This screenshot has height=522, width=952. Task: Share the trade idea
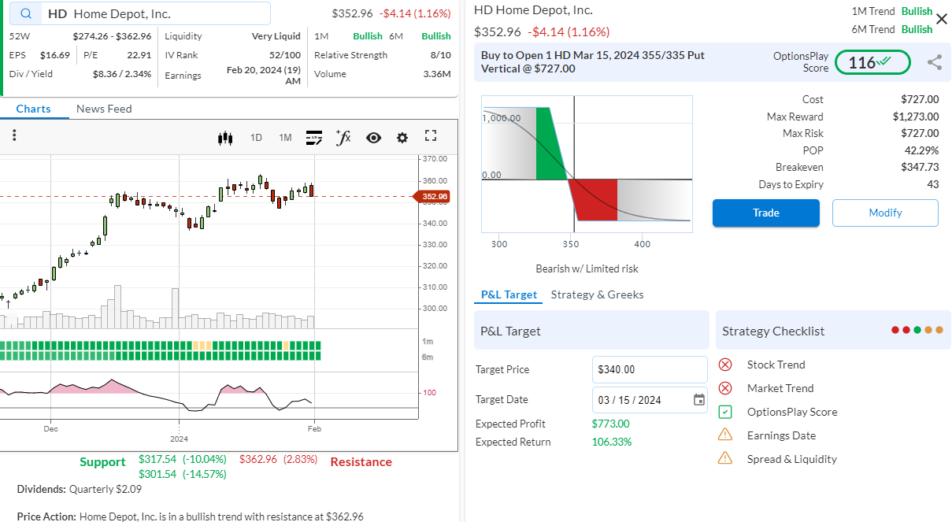point(935,62)
